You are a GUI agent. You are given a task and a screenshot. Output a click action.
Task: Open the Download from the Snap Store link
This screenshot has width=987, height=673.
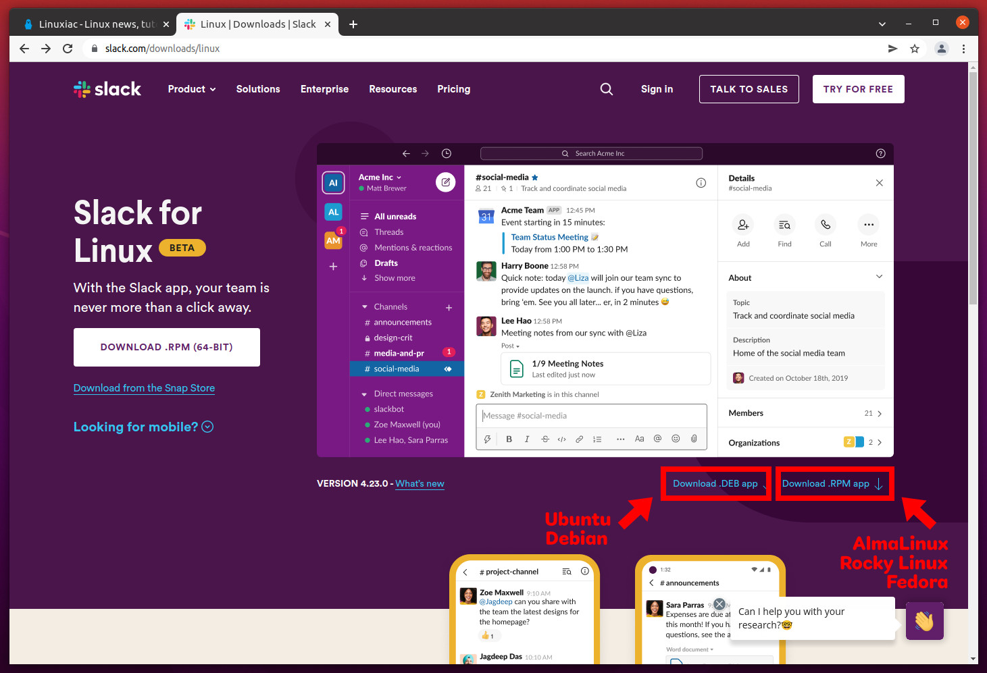(144, 388)
